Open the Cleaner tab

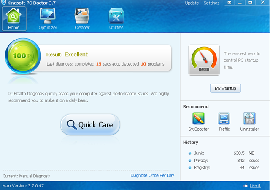coord(82,19)
